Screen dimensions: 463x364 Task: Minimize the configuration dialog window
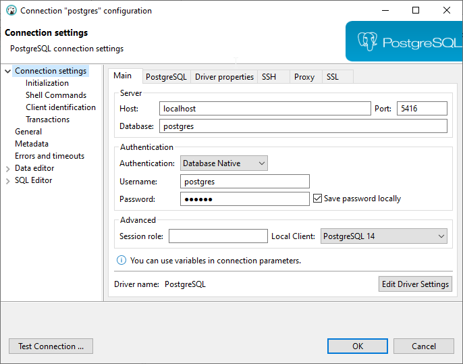pyautogui.click(x=385, y=10)
